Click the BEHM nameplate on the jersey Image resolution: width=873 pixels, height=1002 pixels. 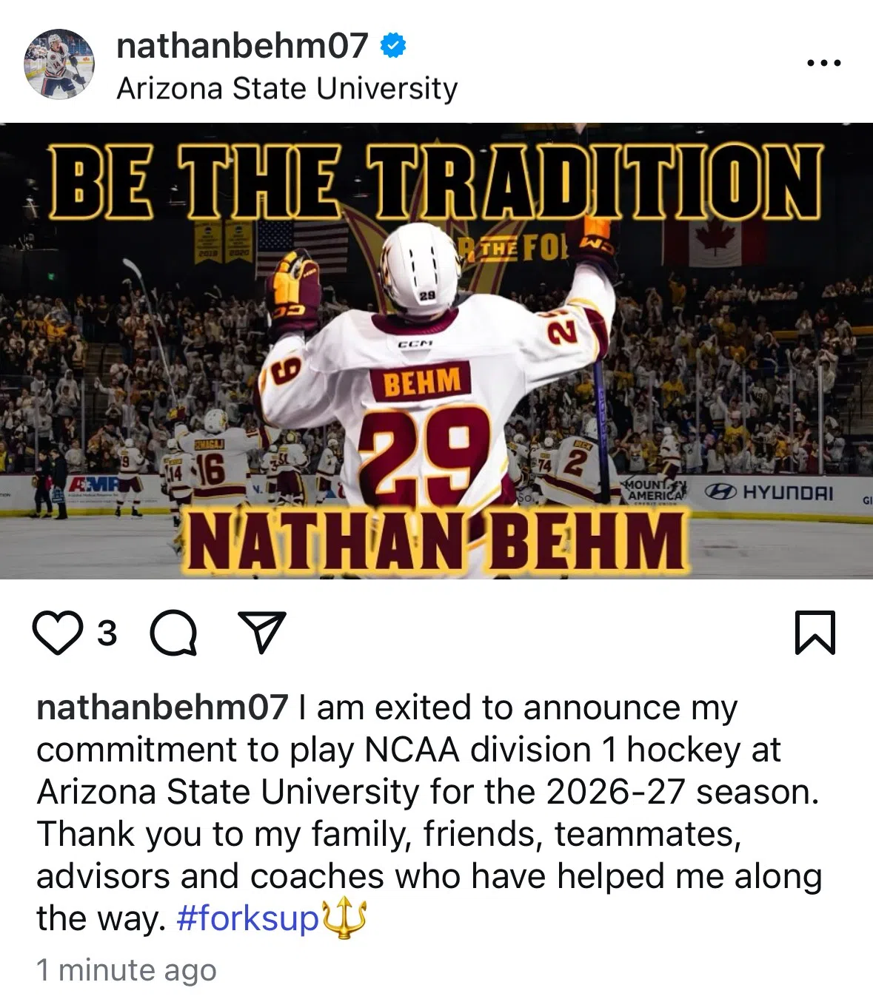421,382
